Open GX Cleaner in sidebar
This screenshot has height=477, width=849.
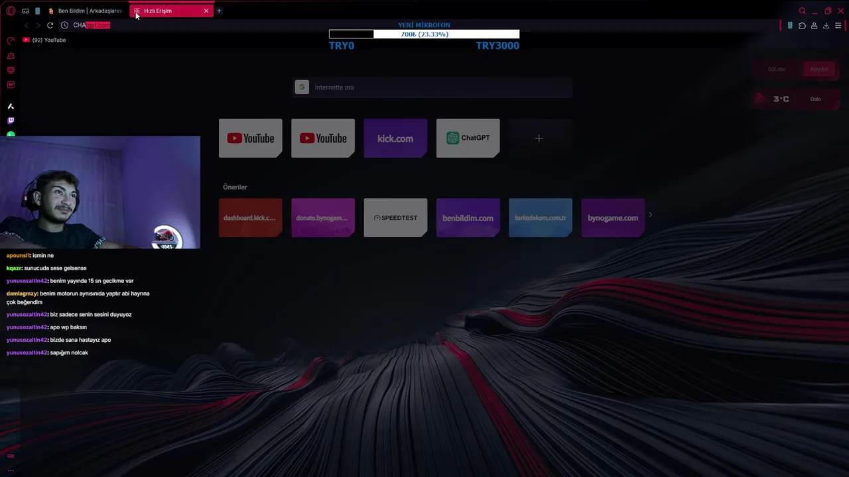click(x=11, y=56)
